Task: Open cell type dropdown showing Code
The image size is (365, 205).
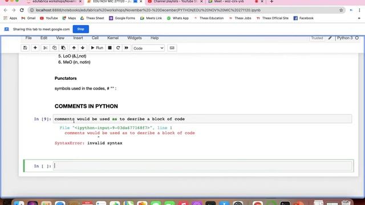Action: (148, 48)
